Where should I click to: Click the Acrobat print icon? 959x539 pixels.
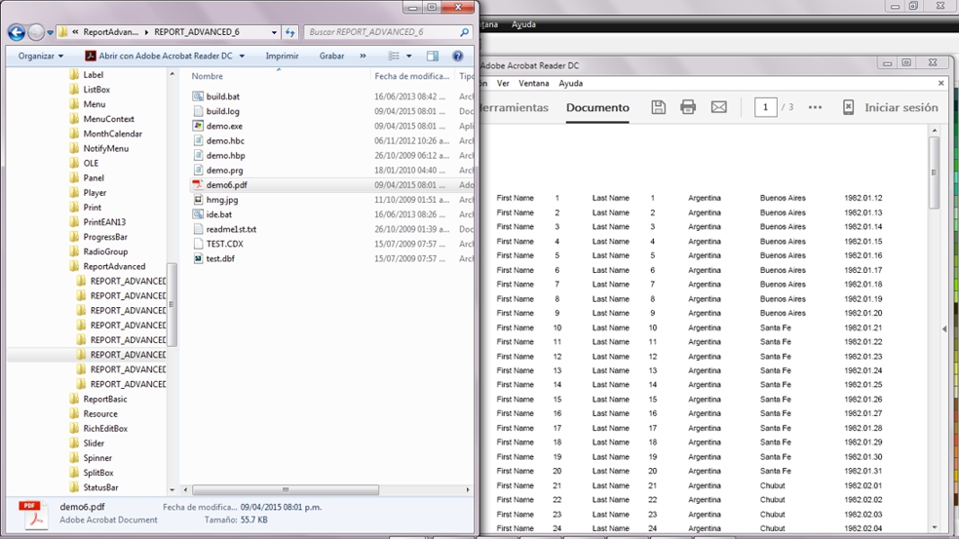pyautogui.click(x=688, y=107)
